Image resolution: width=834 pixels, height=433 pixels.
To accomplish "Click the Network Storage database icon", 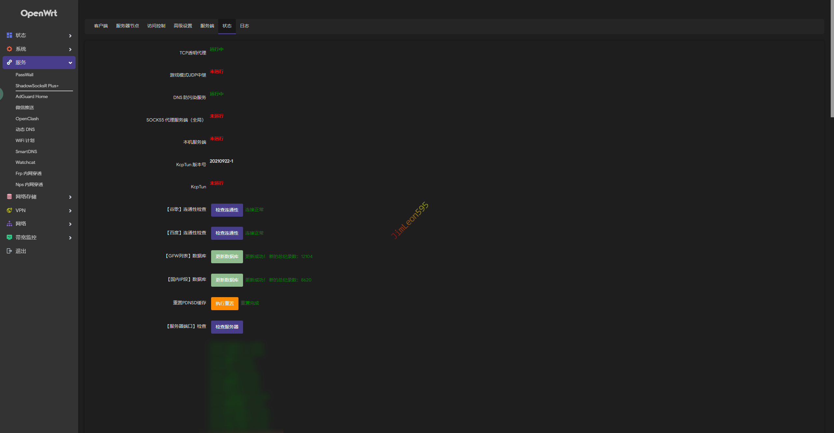I will [9, 196].
